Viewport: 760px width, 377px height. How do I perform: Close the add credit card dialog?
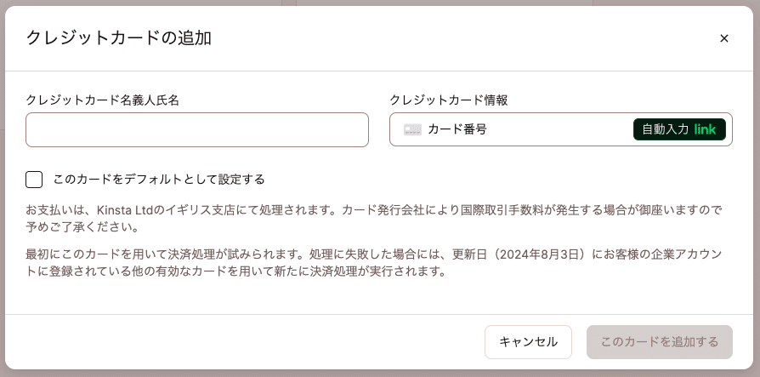click(724, 38)
